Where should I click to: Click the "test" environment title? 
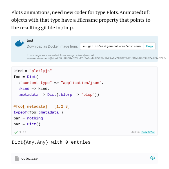[30, 40]
